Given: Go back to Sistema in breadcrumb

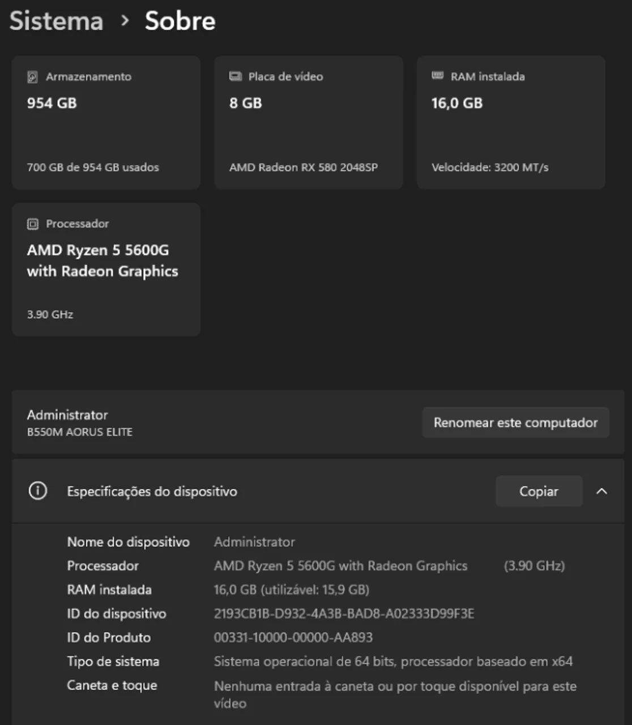Looking at the screenshot, I should pyautogui.click(x=57, y=21).
